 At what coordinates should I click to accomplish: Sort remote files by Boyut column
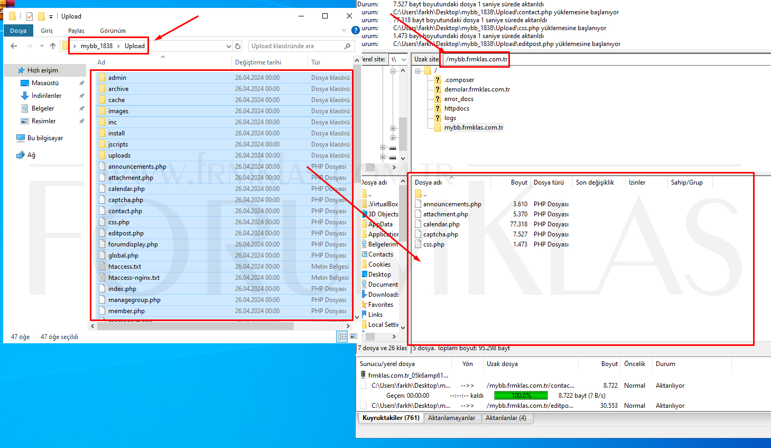click(518, 182)
